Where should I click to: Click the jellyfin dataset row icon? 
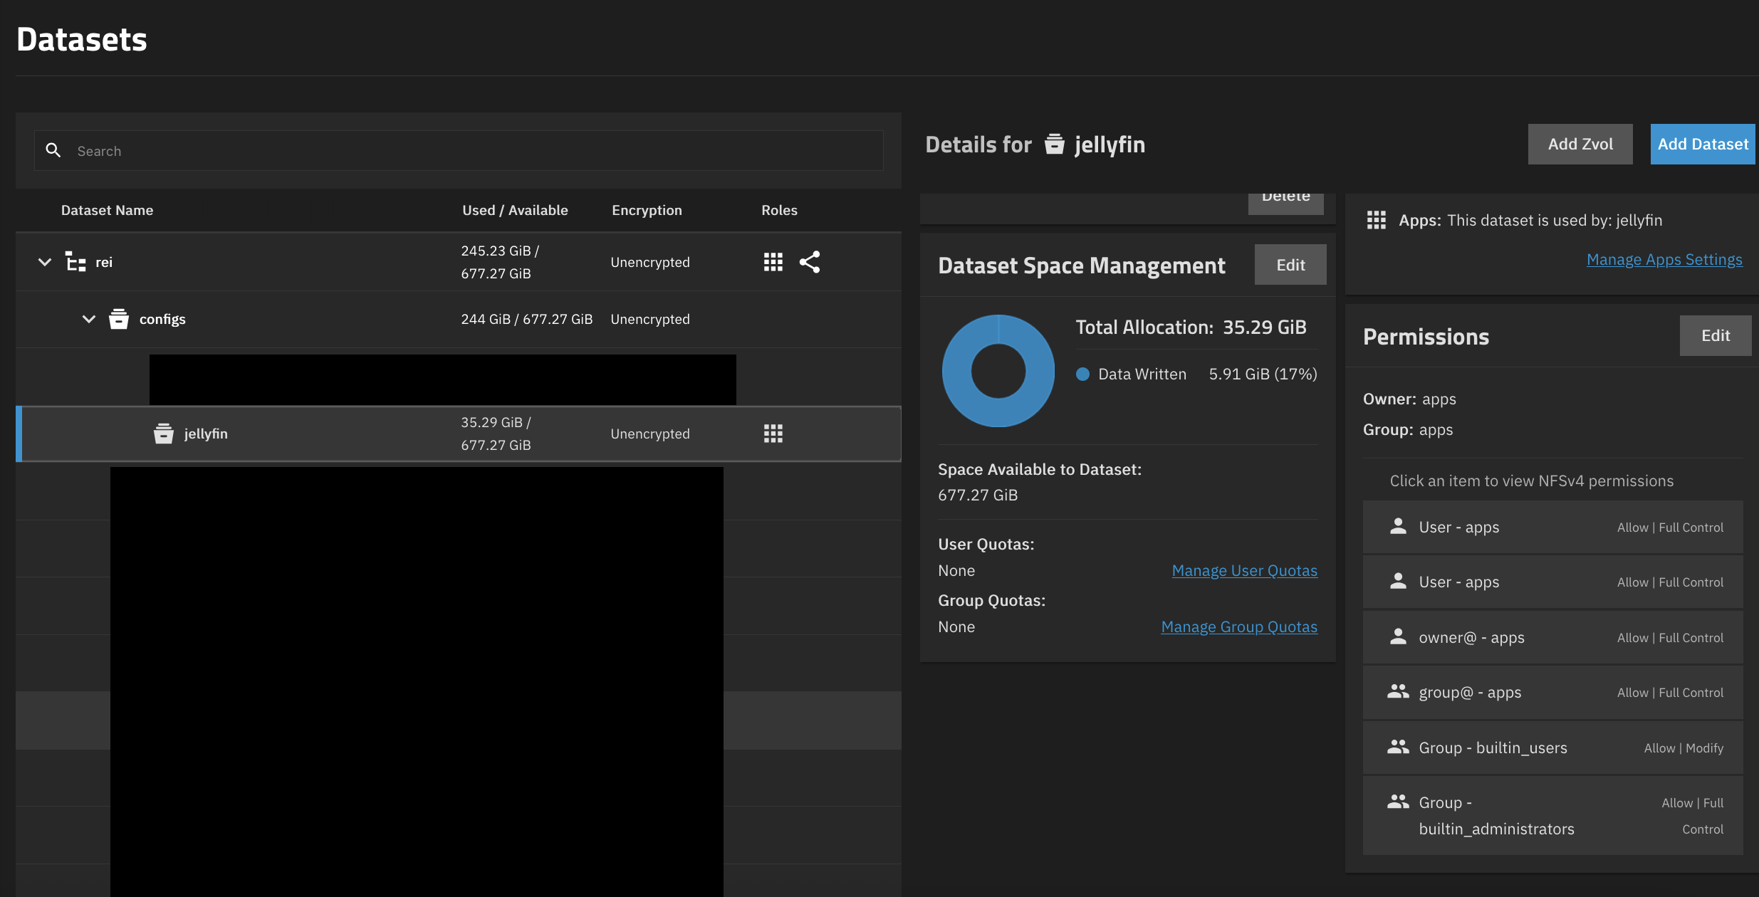click(x=164, y=434)
